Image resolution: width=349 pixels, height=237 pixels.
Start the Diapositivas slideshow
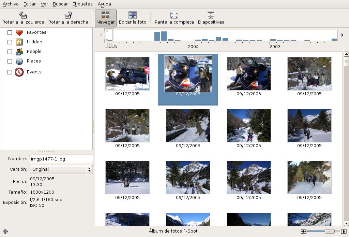(211, 18)
